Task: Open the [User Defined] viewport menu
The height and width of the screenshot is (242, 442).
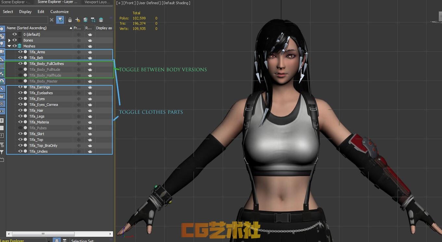Action: pos(148,3)
